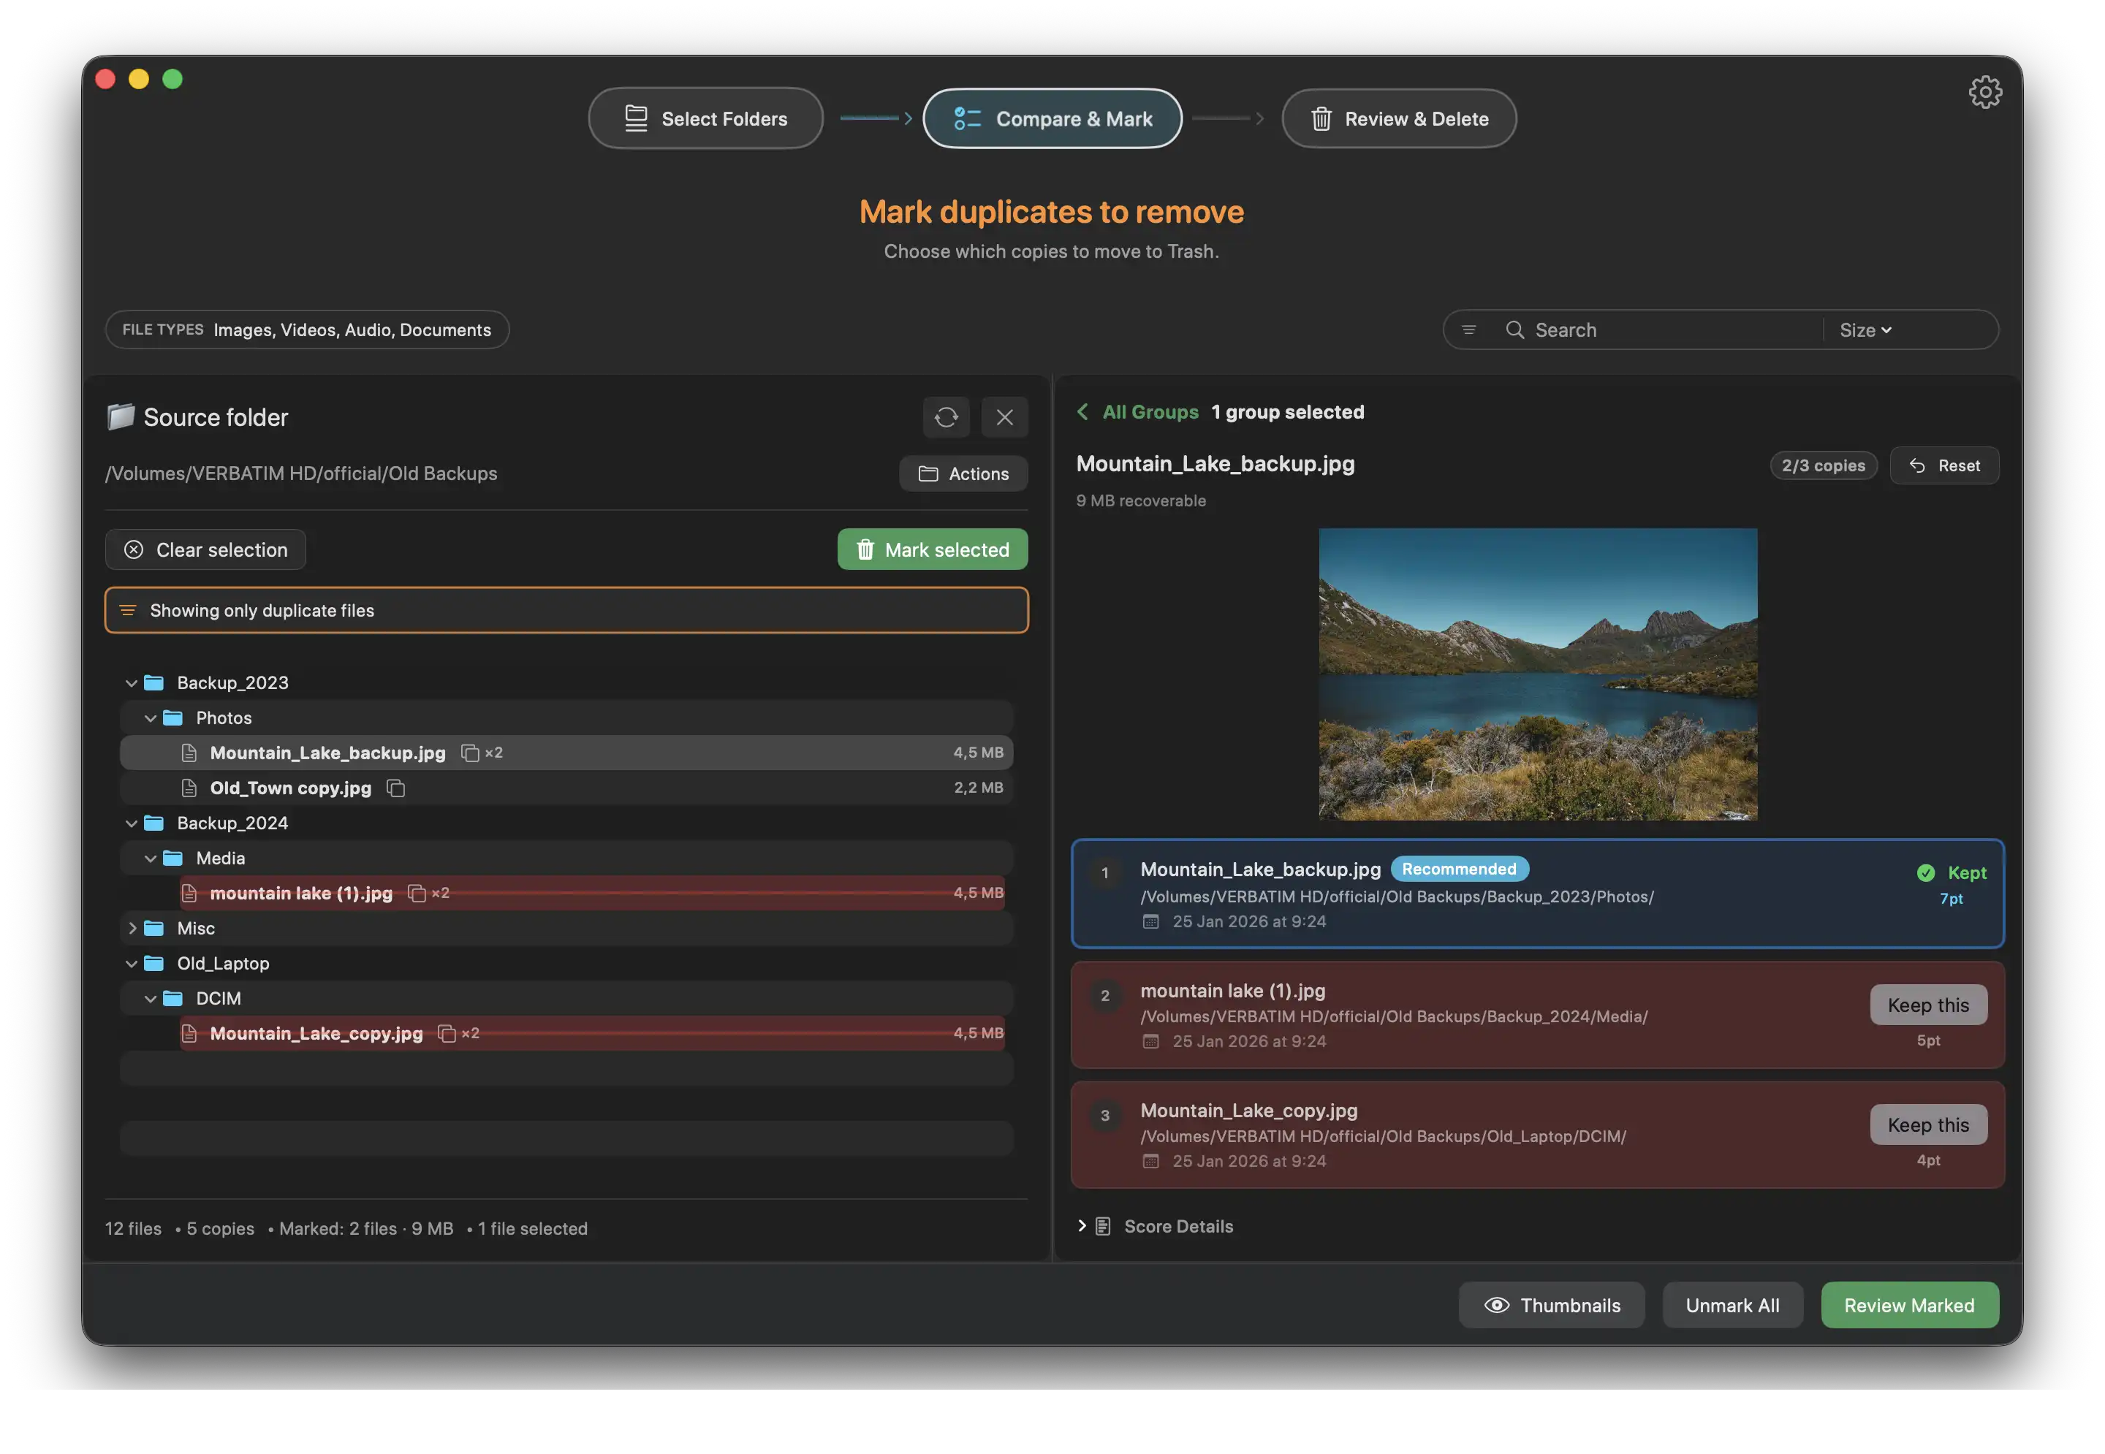This screenshot has width=2105, height=1454.
Task: Click the Score Details document icon
Action: (1103, 1226)
